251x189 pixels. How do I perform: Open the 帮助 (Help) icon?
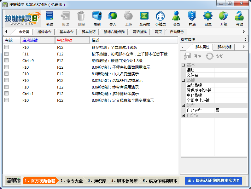[240, 19]
